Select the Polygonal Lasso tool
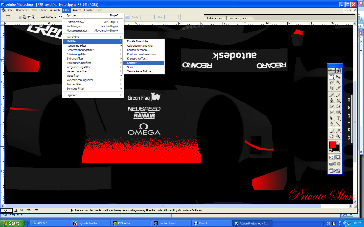364x227 pixels. (x=332, y=82)
